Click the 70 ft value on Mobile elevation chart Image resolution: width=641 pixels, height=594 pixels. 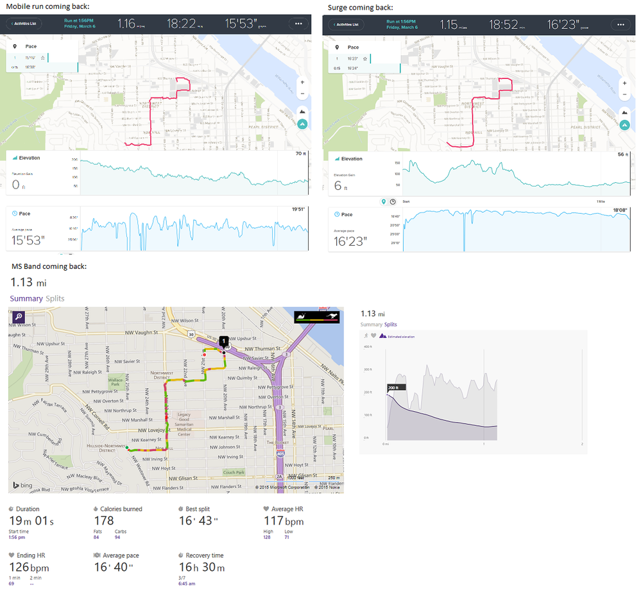click(301, 154)
